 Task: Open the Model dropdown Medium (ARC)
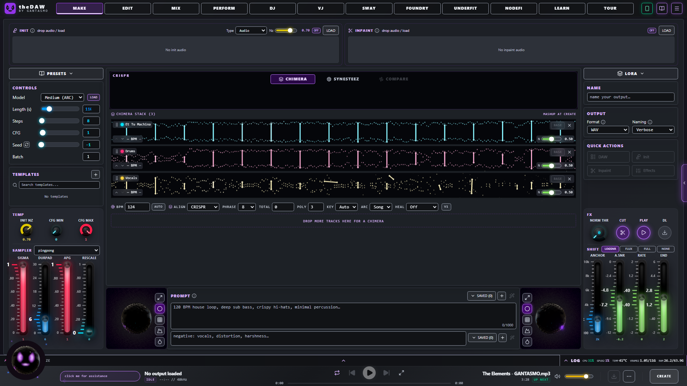tap(62, 98)
